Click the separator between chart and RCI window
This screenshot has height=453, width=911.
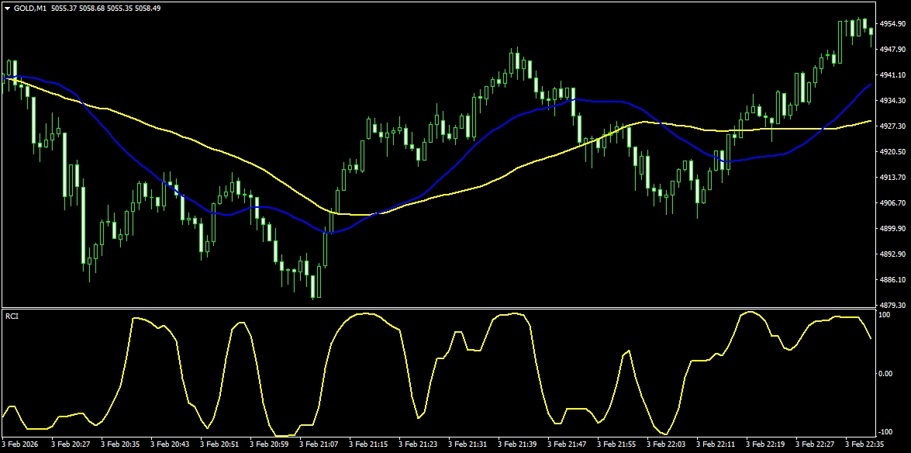click(x=455, y=309)
